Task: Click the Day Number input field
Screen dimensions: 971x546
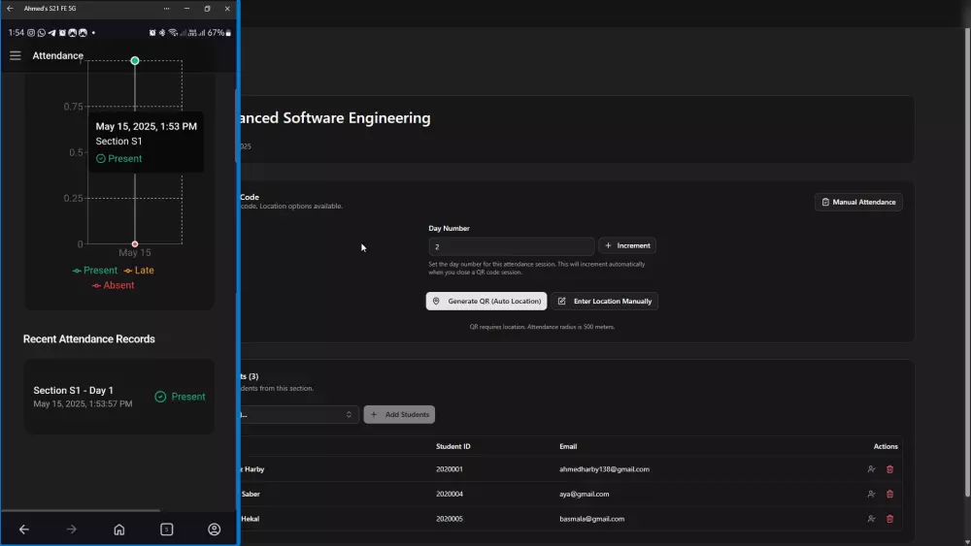Action: [511, 246]
